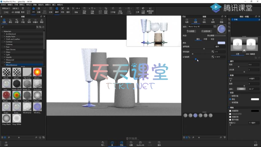Click the Material Graph button
Viewport: 261px width, 147px height.
pyautogui.click(x=191, y=31)
